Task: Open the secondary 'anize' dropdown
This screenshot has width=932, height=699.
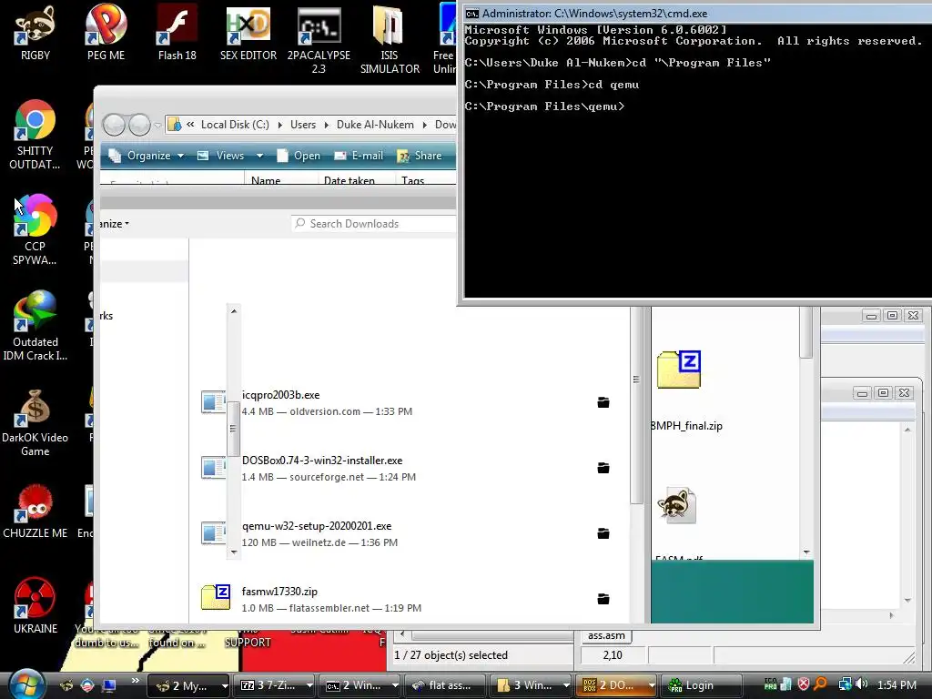Action: click(114, 224)
